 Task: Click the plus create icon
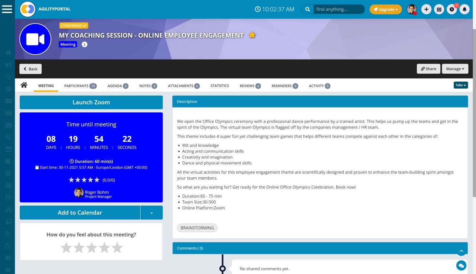[426, 9]
